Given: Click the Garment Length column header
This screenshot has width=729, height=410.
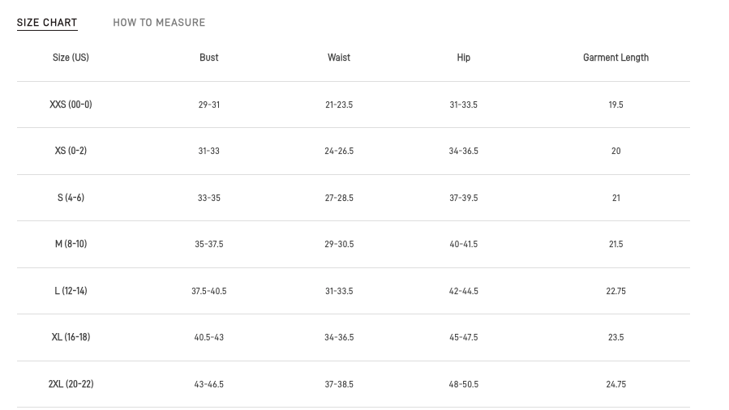Looking at the screenshot, I should 615,58.
